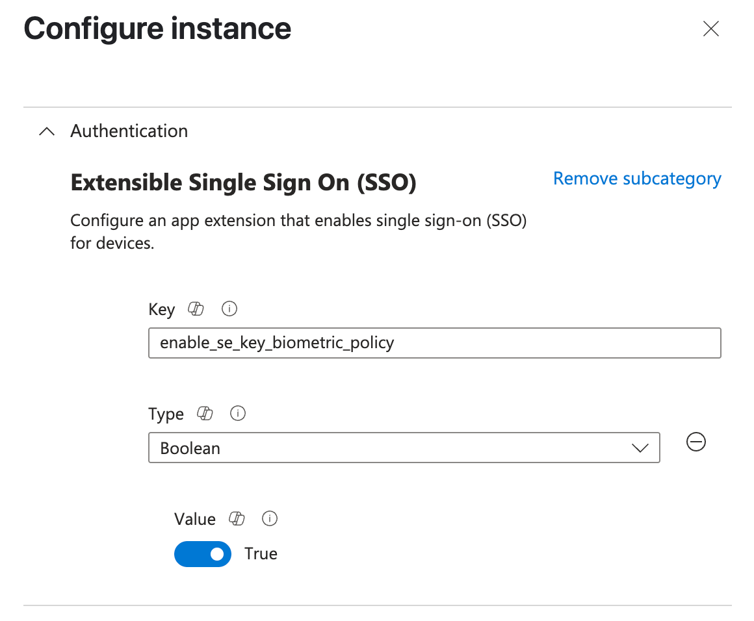Click the info icon beside Value

pyautogui.click(x=270, y=518)
